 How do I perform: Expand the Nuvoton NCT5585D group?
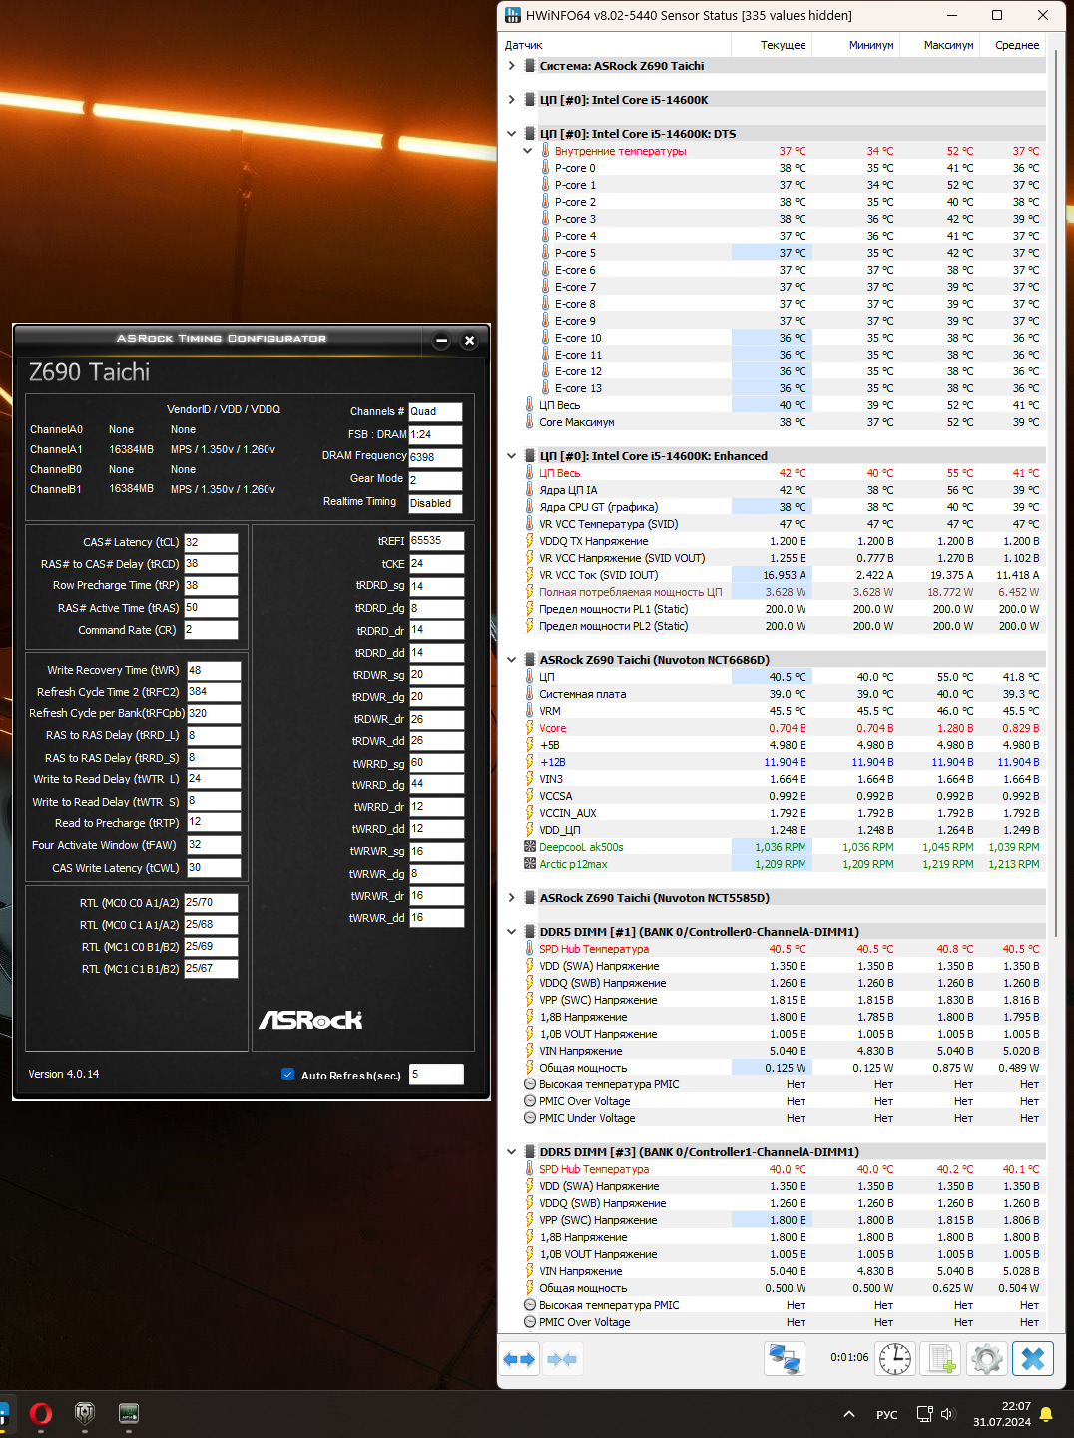tap(512, 898)
